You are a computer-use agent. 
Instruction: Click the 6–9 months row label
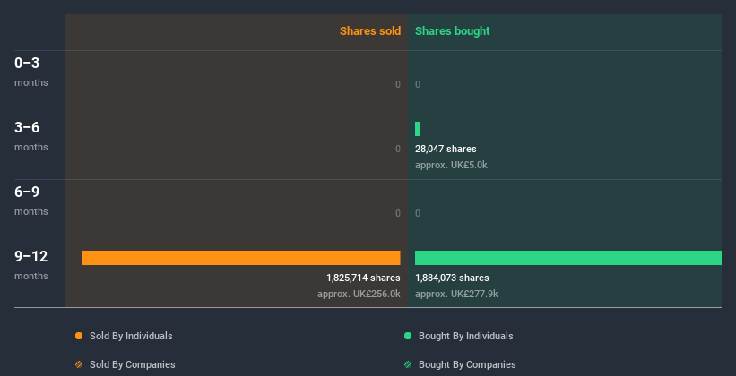click(x=31, y=201)
